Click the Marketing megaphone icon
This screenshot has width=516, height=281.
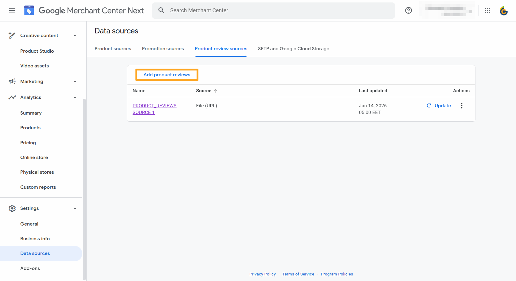click(x=12, y=81)
